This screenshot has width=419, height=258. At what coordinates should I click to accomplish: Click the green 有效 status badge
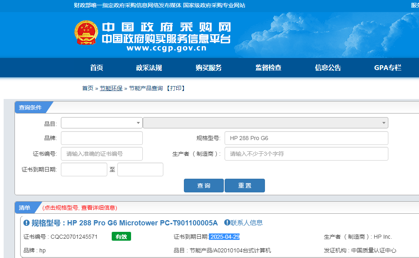pyautogui.click(x=121, y=236)
